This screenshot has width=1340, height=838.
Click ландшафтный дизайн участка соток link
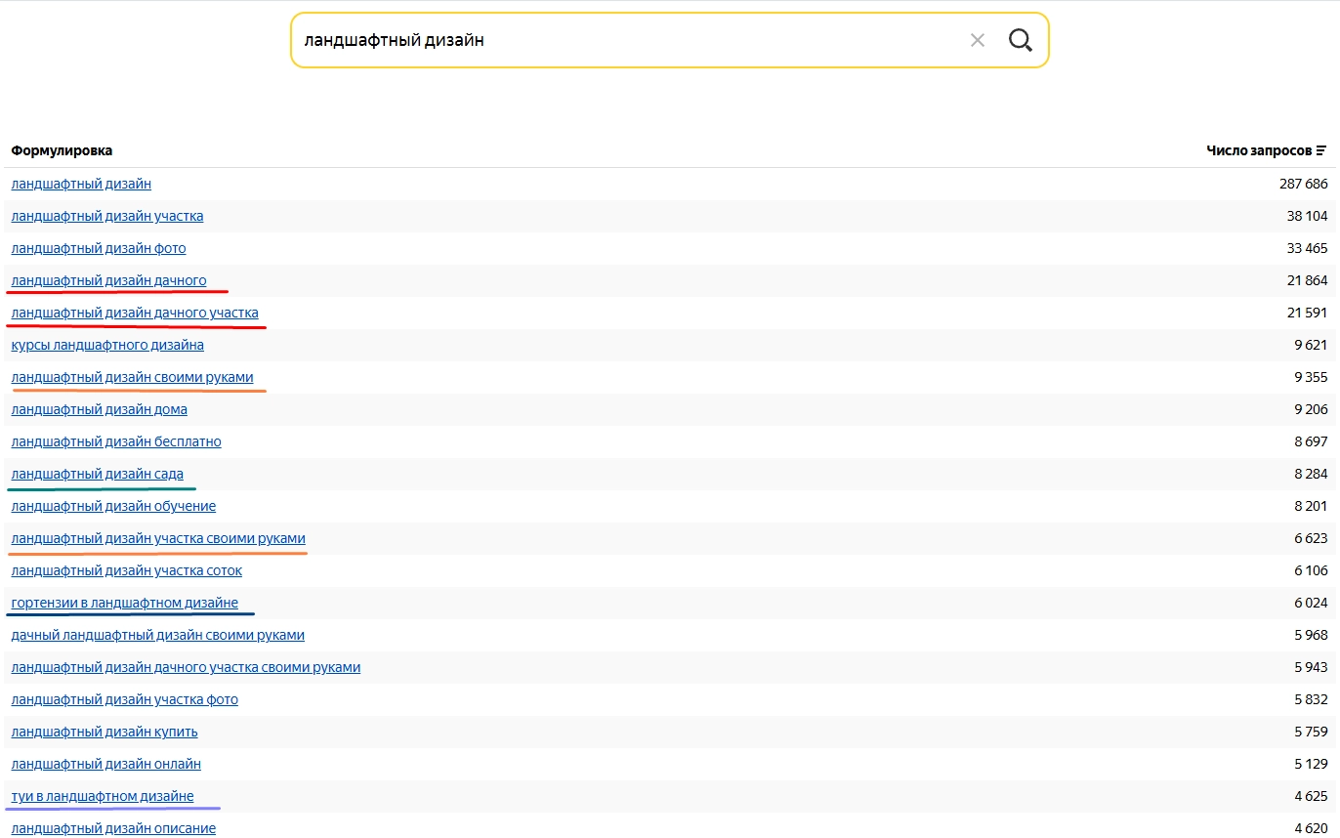pyautogui.click(x=126, y=570)
